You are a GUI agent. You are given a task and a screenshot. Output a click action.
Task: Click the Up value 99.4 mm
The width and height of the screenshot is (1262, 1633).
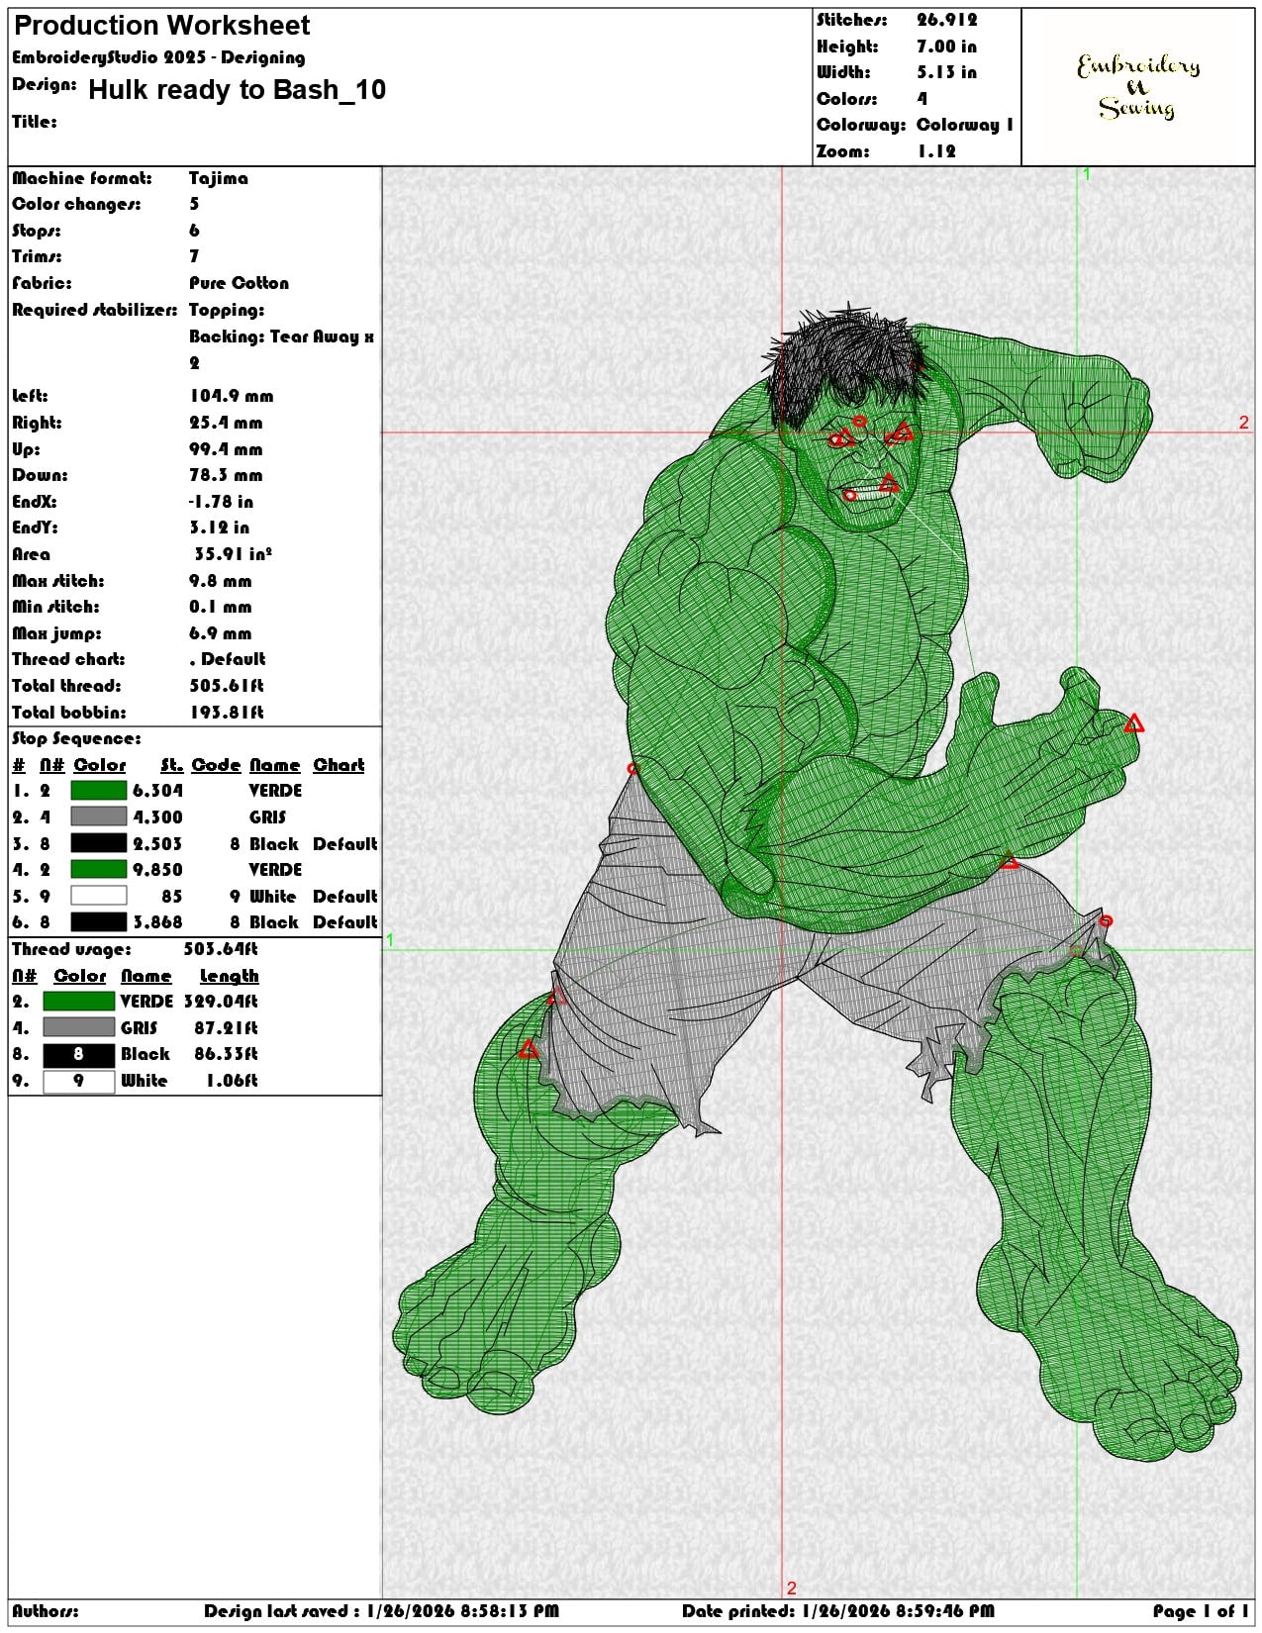point(227,449)
